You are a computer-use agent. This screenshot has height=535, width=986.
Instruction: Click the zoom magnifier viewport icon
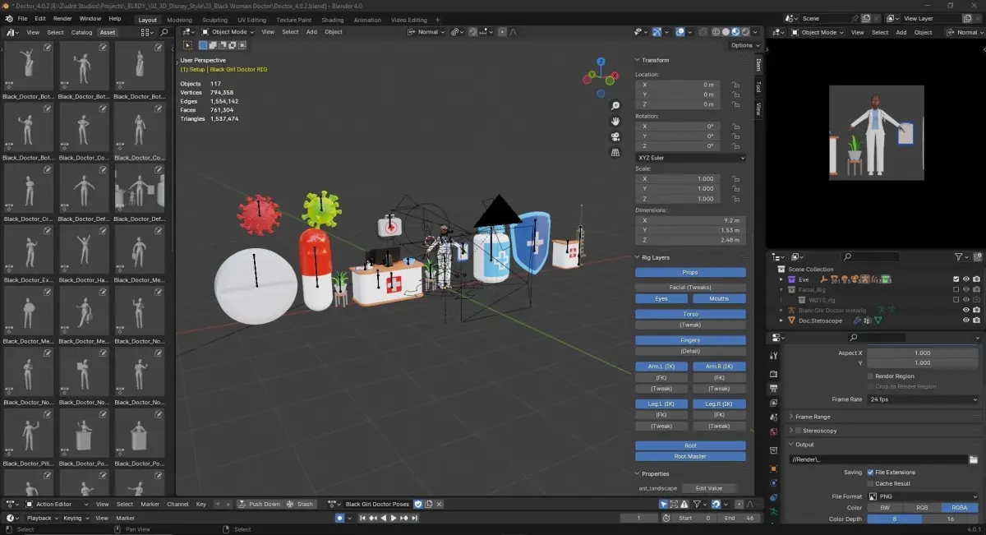point(615,106)
